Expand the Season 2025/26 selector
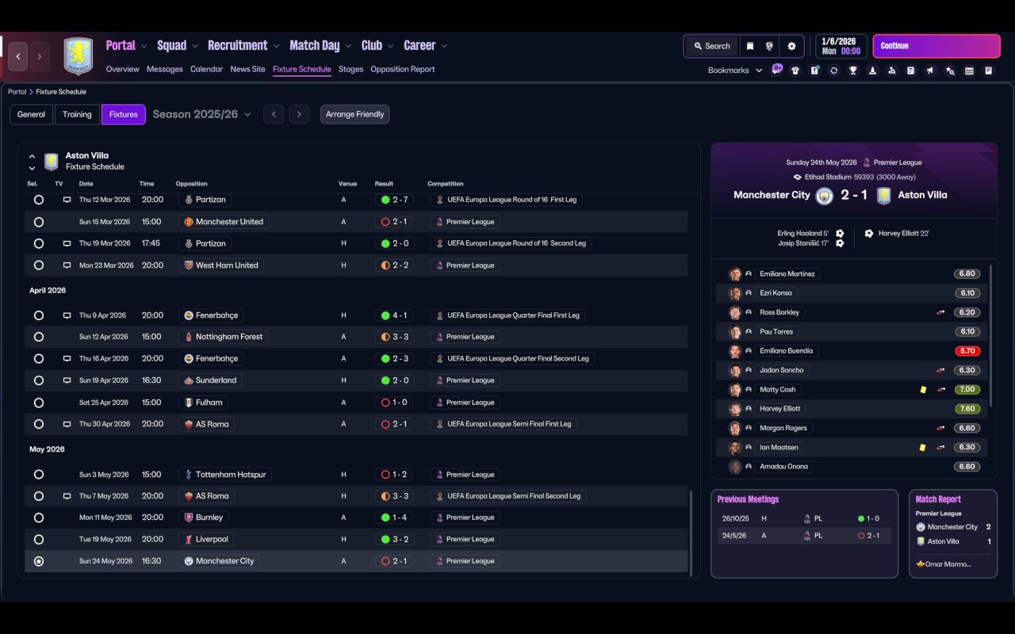 pyautogui.click(x=202, y=114)
